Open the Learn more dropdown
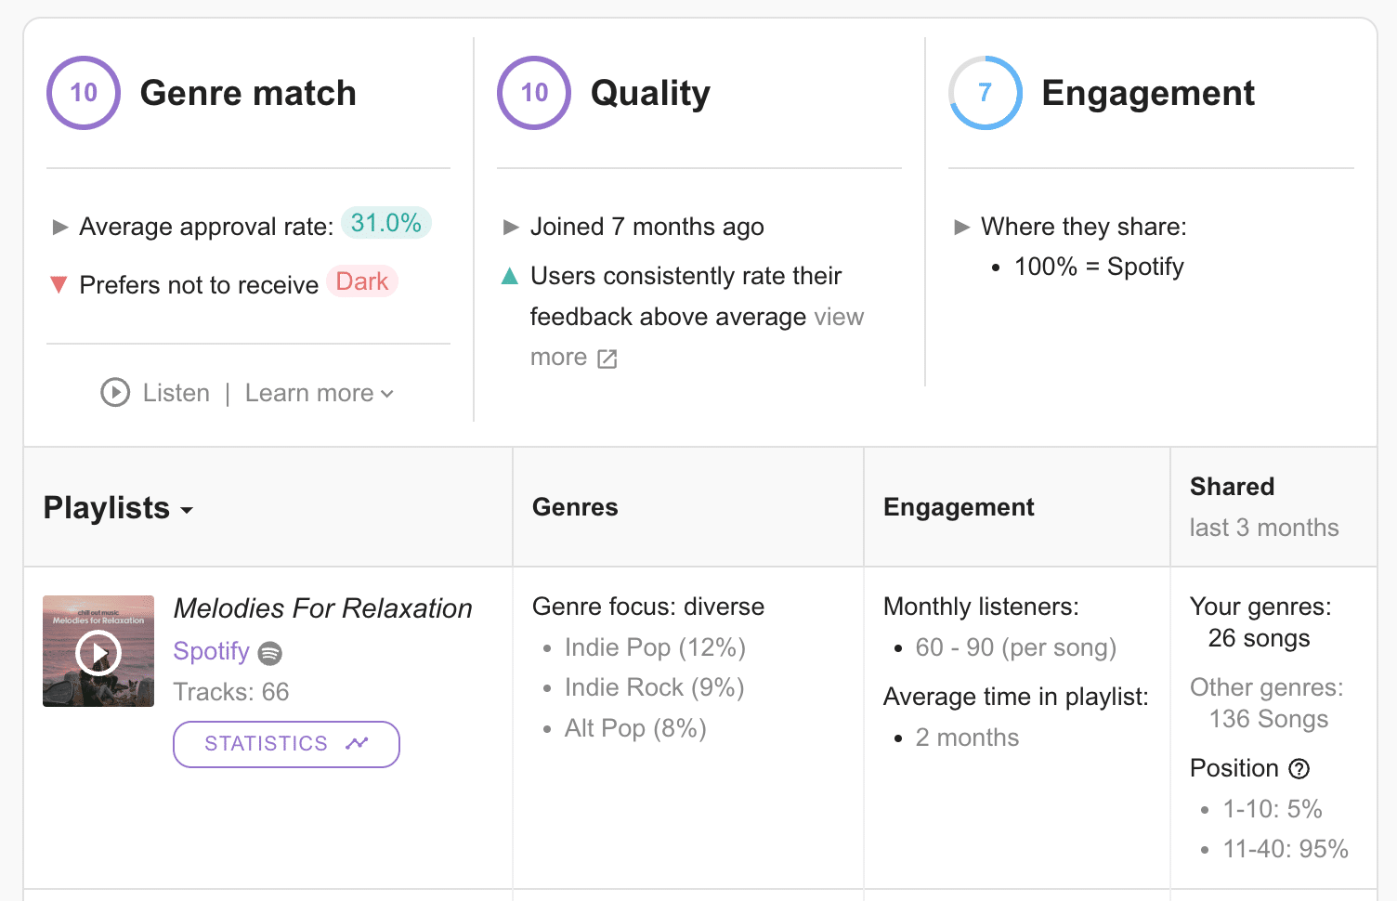 click(319, 393)
